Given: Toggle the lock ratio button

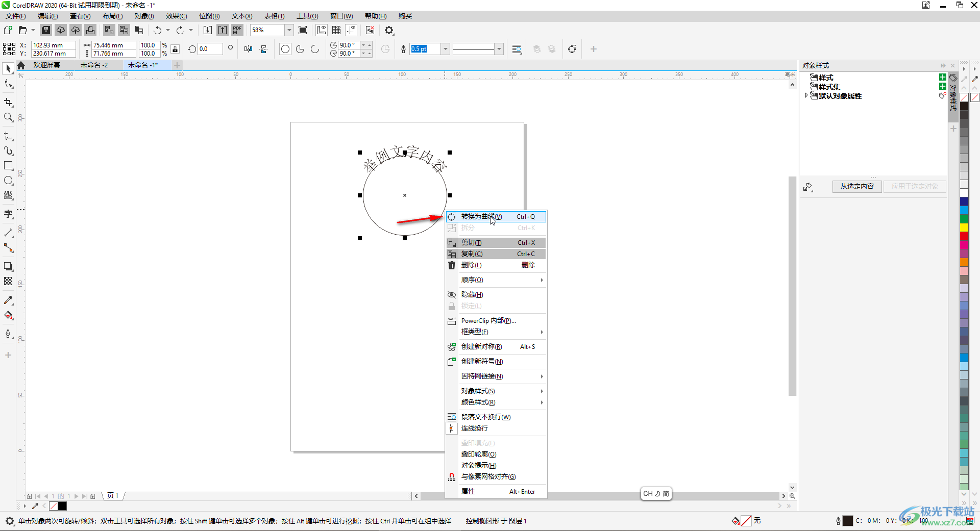Looking at the screenshot, I should 175,49.
